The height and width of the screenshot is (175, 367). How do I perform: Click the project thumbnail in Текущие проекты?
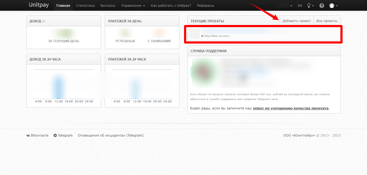click(x=194, y=33)
